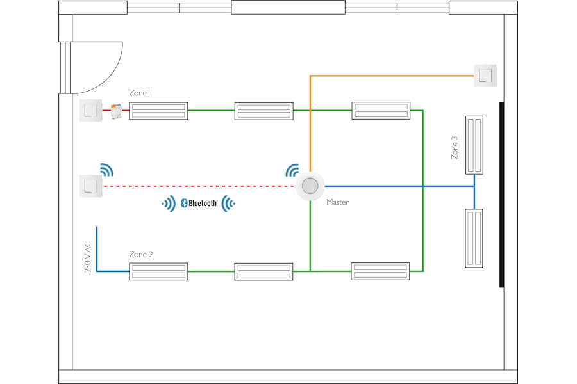
Task: Select the lower Zone 3 vertical luminaire
Action: coord(474,238)
